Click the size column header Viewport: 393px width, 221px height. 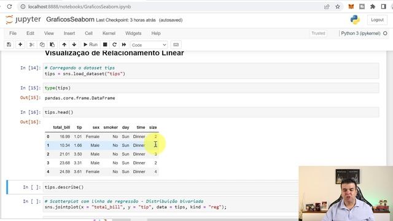coord(153,127)
